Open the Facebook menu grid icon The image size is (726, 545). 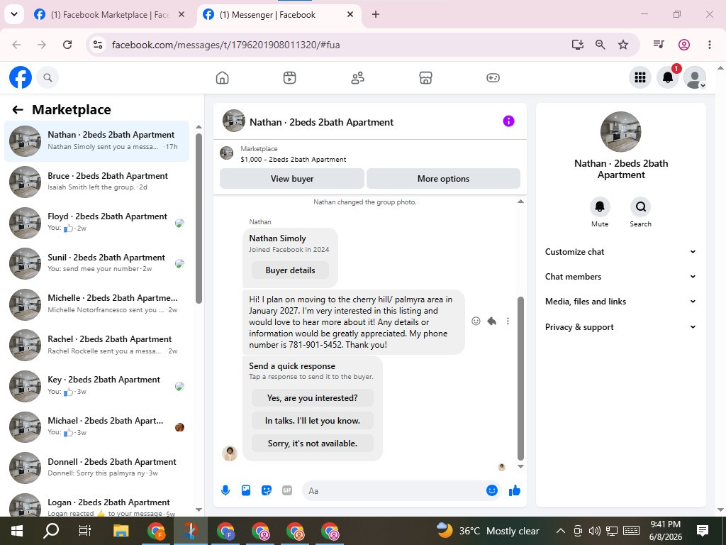coord(640,77)
